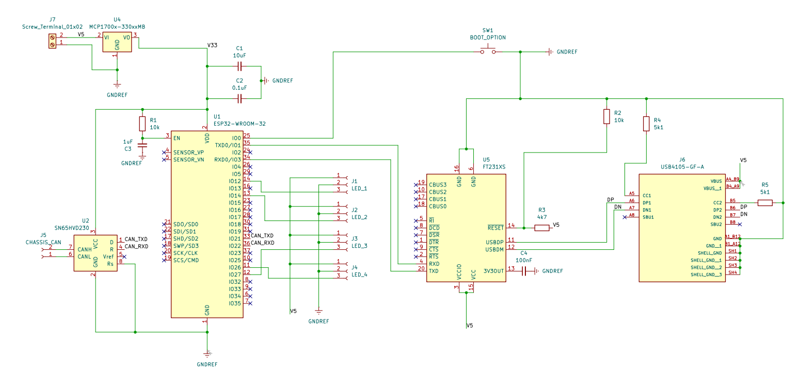The image size is (800, 375).
Task: Click the USBDP pin name on U5
Action: pyautogui.click(x=494, y=242)
